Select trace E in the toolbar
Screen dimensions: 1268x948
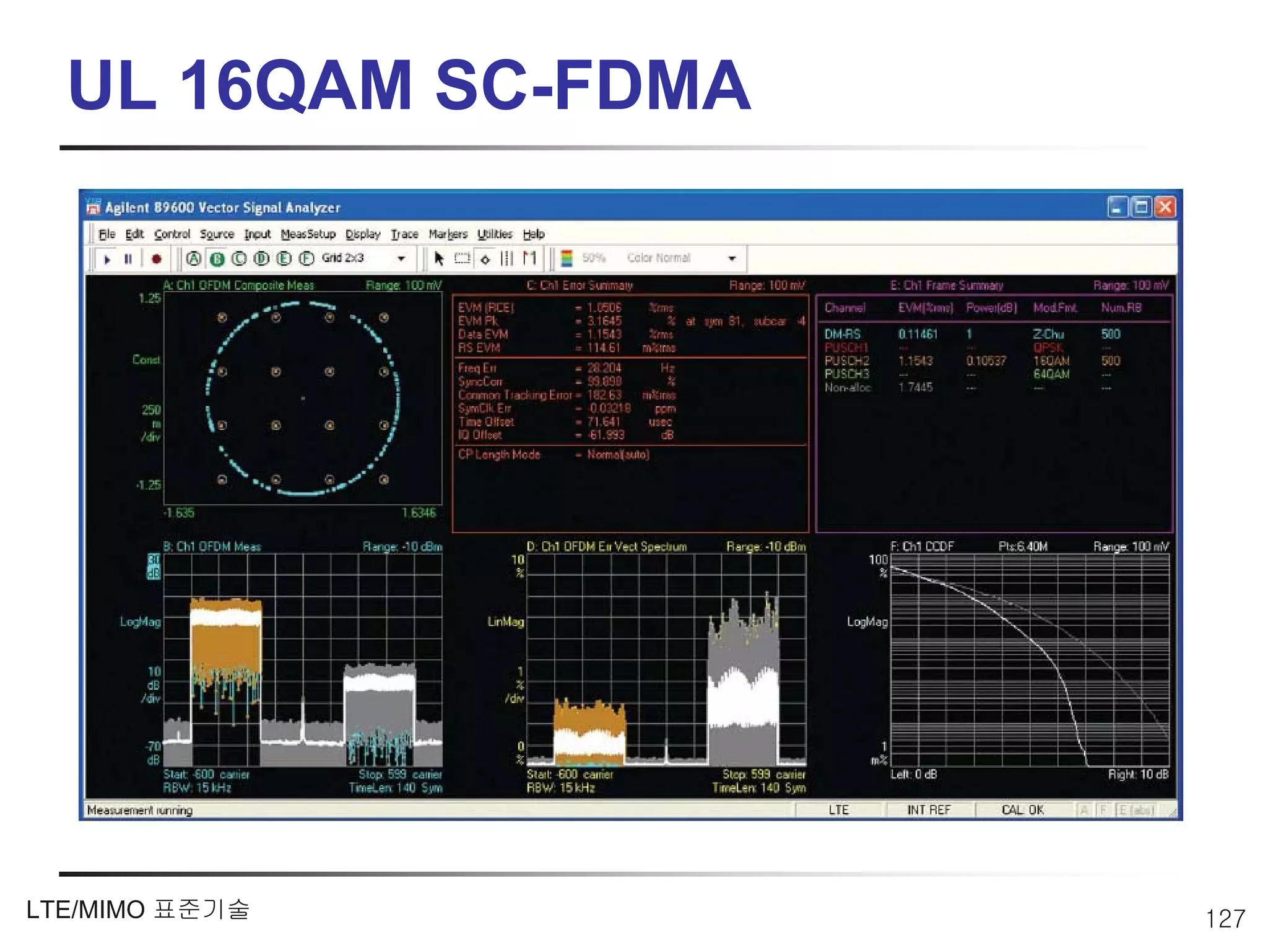coord(284,259)
